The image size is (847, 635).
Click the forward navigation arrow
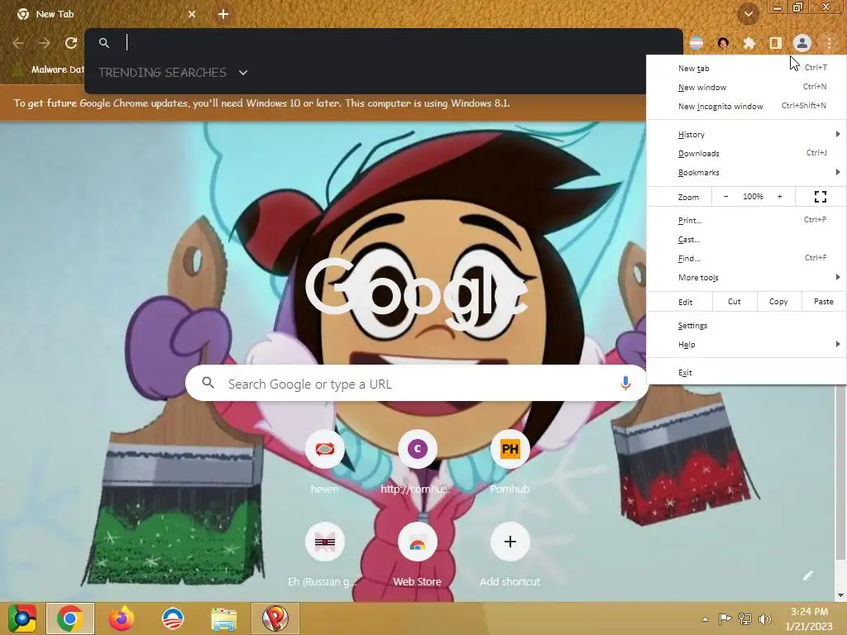coord(45,43)
